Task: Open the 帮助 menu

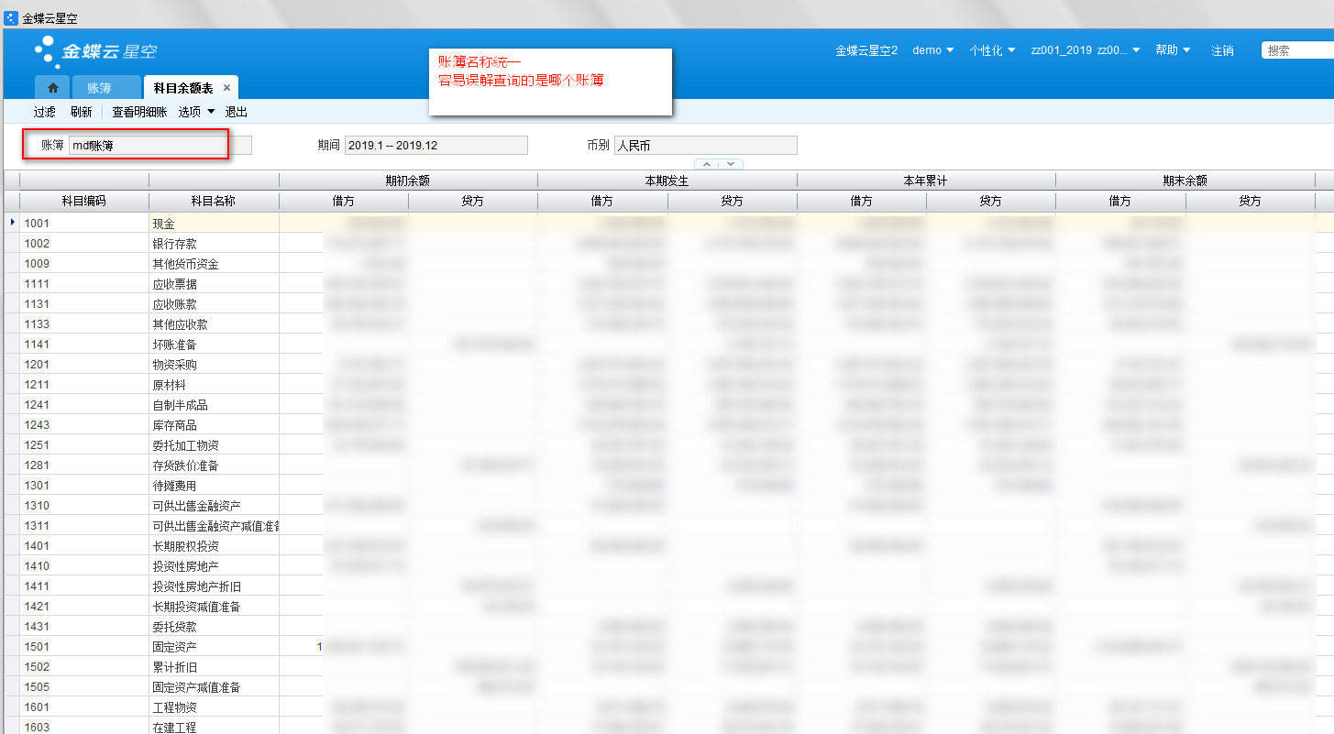Action: pyautogui.click(x=1172, y=50)
